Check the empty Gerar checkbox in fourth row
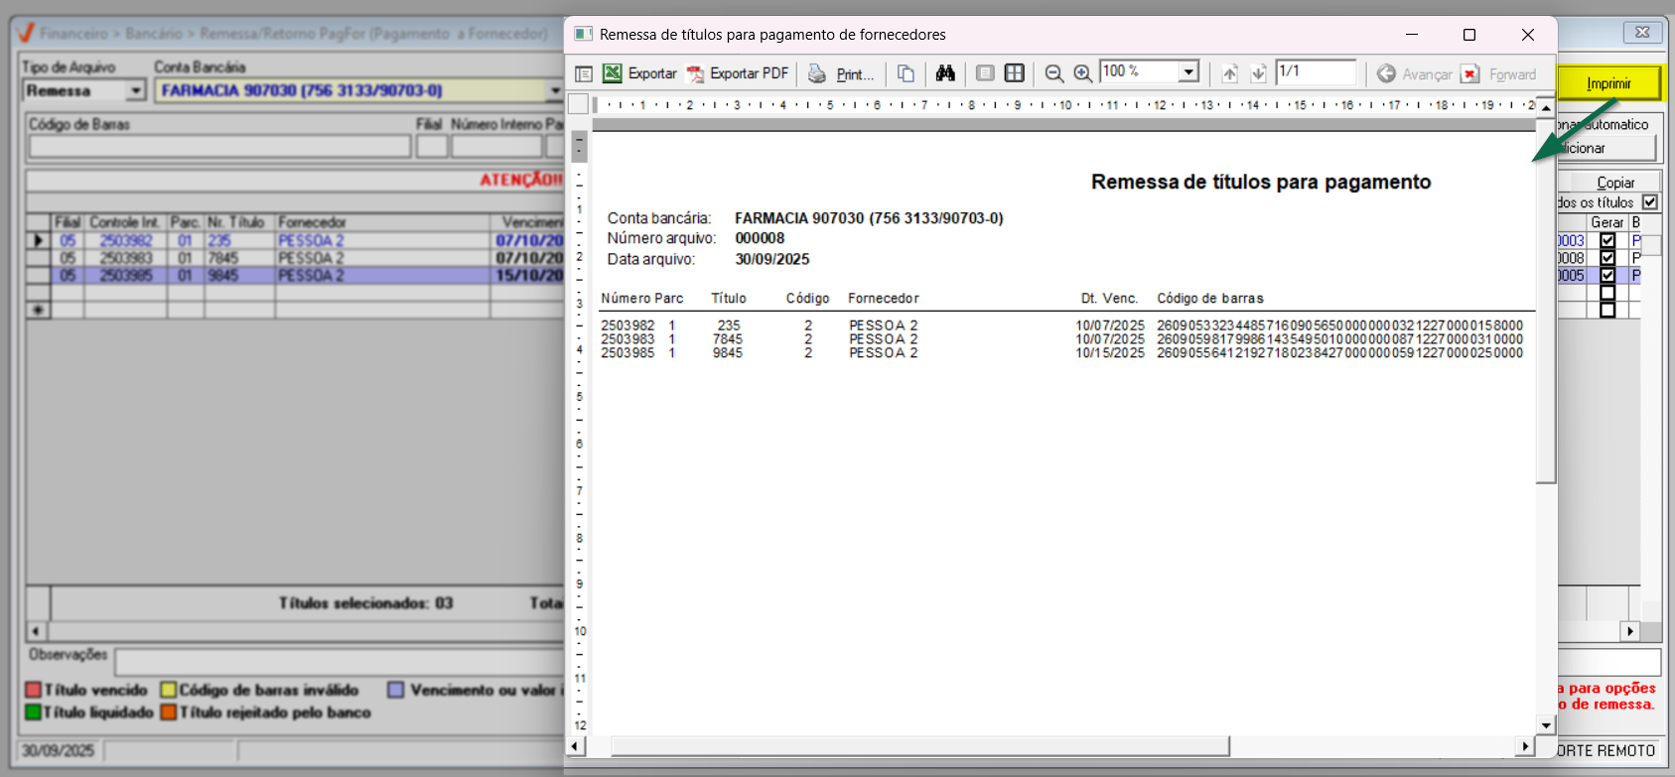Viewport: 1675px width, 777px height. (x=1607, y=293)
